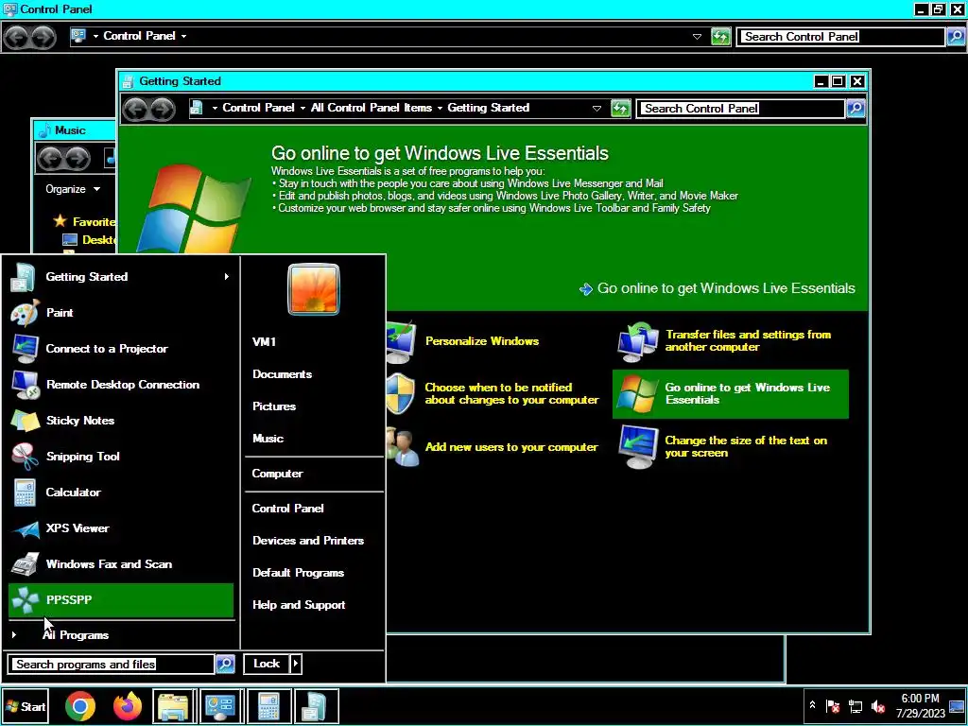
Task: Click Forward button in Getting Started window
Action: coord(164,110)
